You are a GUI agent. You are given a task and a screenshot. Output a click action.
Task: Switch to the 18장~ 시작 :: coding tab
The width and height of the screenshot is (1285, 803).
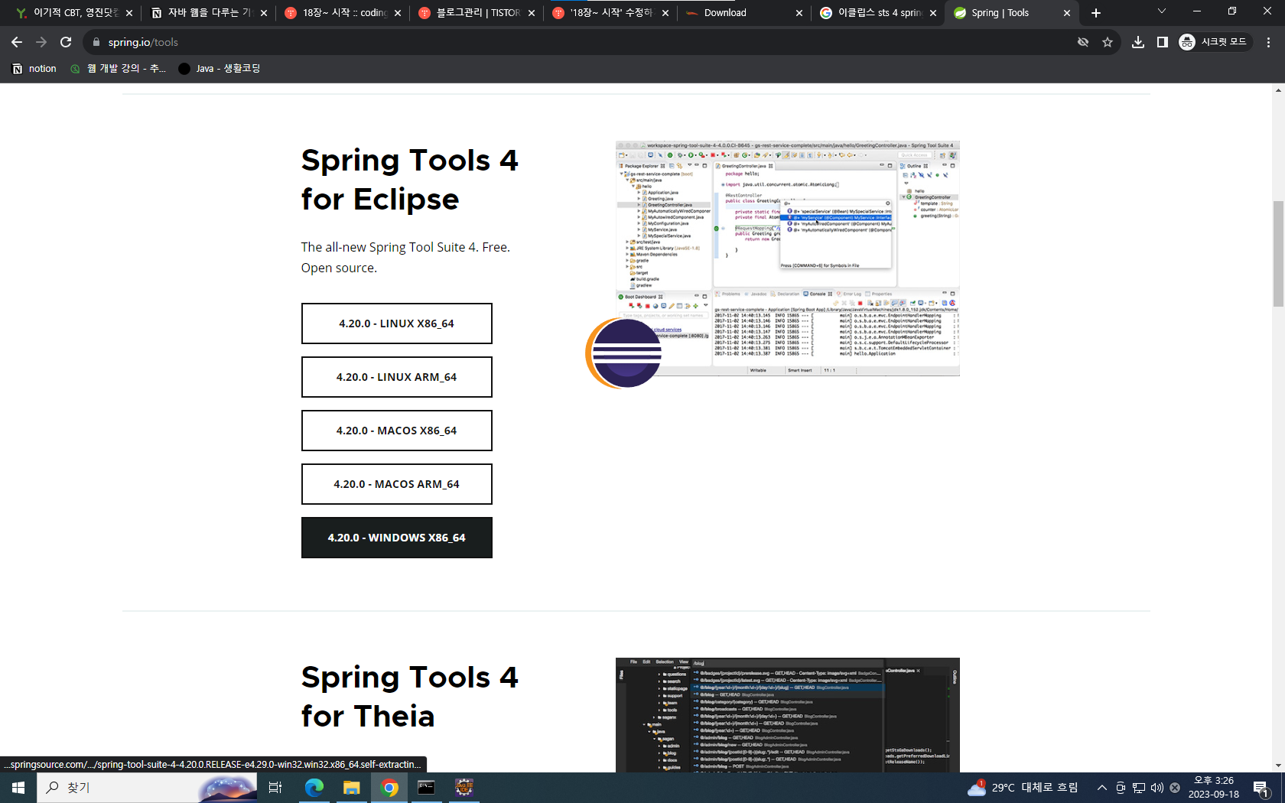[342, 13]
